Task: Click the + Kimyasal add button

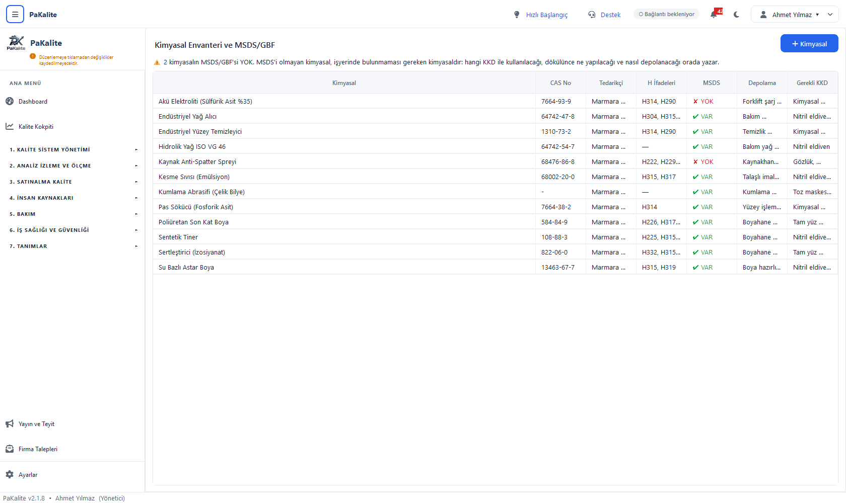Action: [809, 43]
